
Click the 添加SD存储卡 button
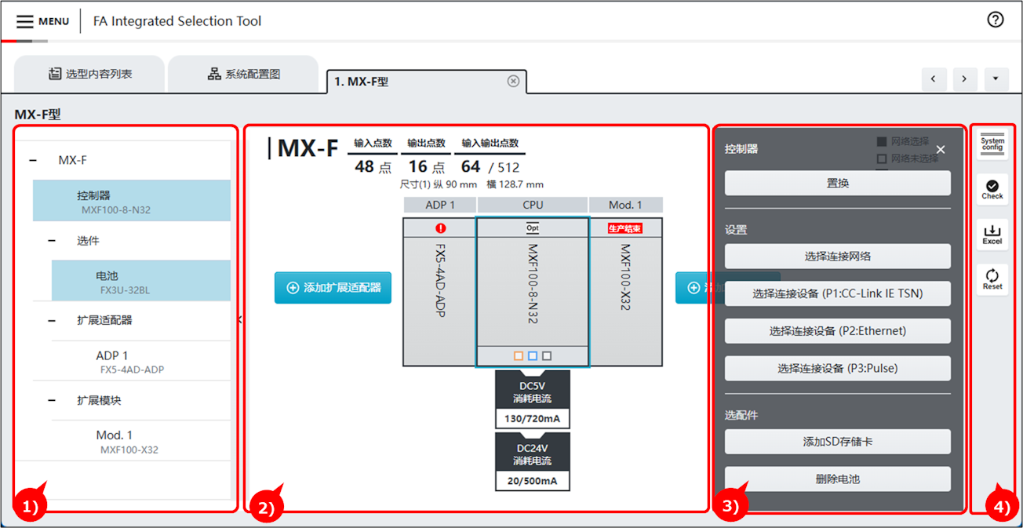click(837, 442)
